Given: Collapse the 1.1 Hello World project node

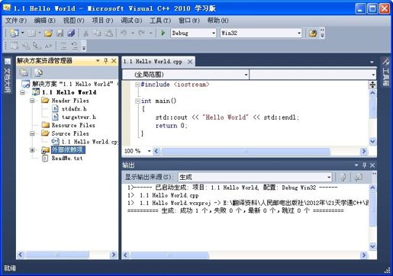Looking at the screenshot, I should pyautogui.click(x=22, y=92).
